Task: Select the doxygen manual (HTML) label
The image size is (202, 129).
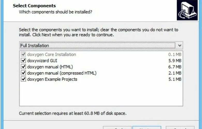Action: click(x=50, y=67)
